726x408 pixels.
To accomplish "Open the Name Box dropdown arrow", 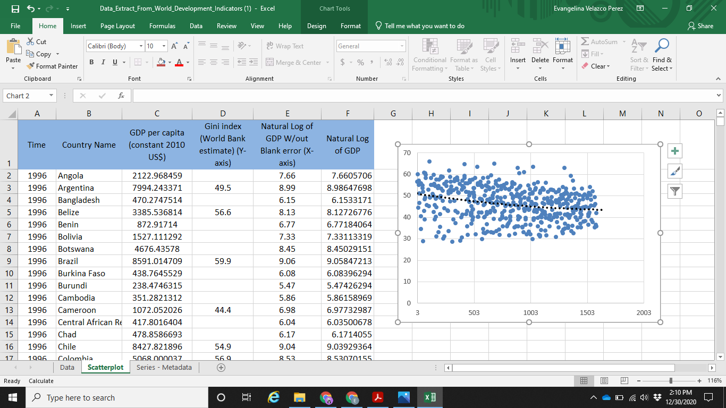I will pos(51,96).
